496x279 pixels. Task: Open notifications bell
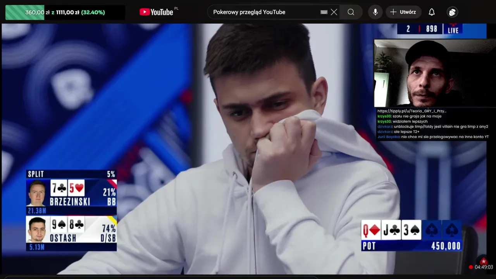(x=432, y=12)
